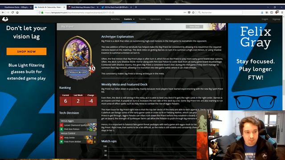Image resolution: width=285 pixels, height=160 pixels.
Task: Click the red minus beside Holy Smite
Action: 61,138
